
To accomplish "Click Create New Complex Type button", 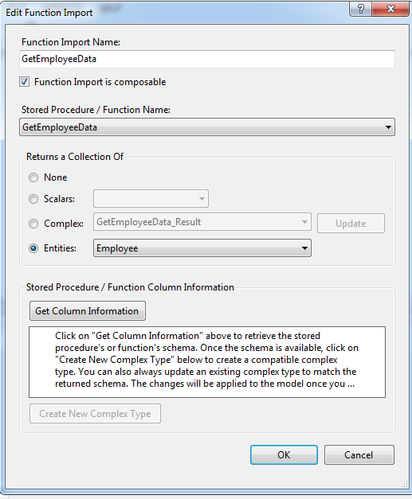I will pos(95,414).
